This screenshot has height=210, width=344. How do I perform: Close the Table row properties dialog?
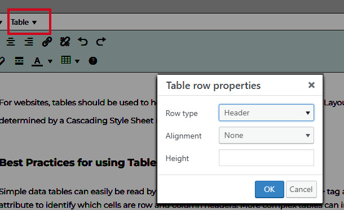[311, 85]
